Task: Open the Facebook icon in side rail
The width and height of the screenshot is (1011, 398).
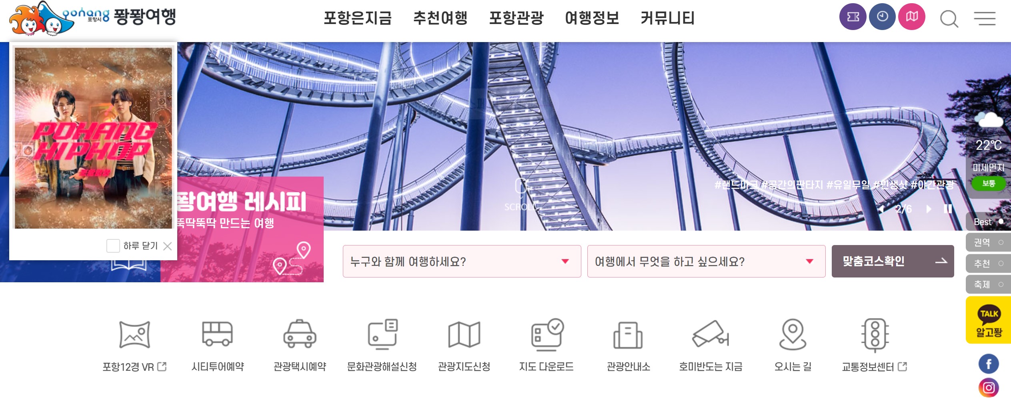Action: point(989,364)
